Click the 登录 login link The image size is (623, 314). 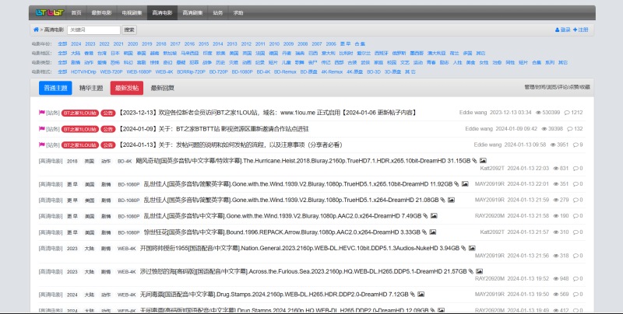[561, 30]
